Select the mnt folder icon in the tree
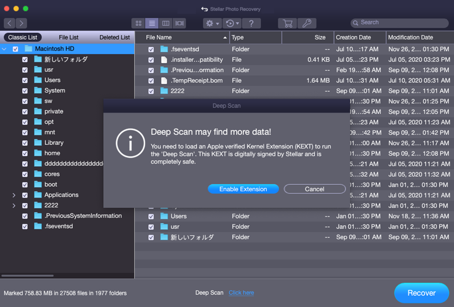This screenshot has width=454, height=307. 38,132
